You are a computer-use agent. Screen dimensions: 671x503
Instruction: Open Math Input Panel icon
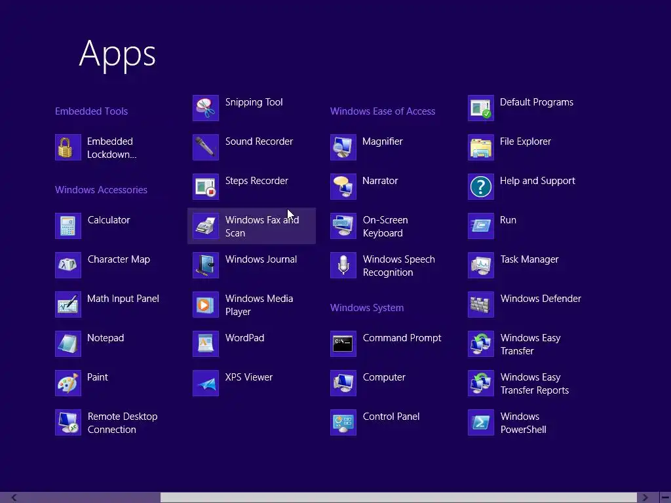click(68, 305)
